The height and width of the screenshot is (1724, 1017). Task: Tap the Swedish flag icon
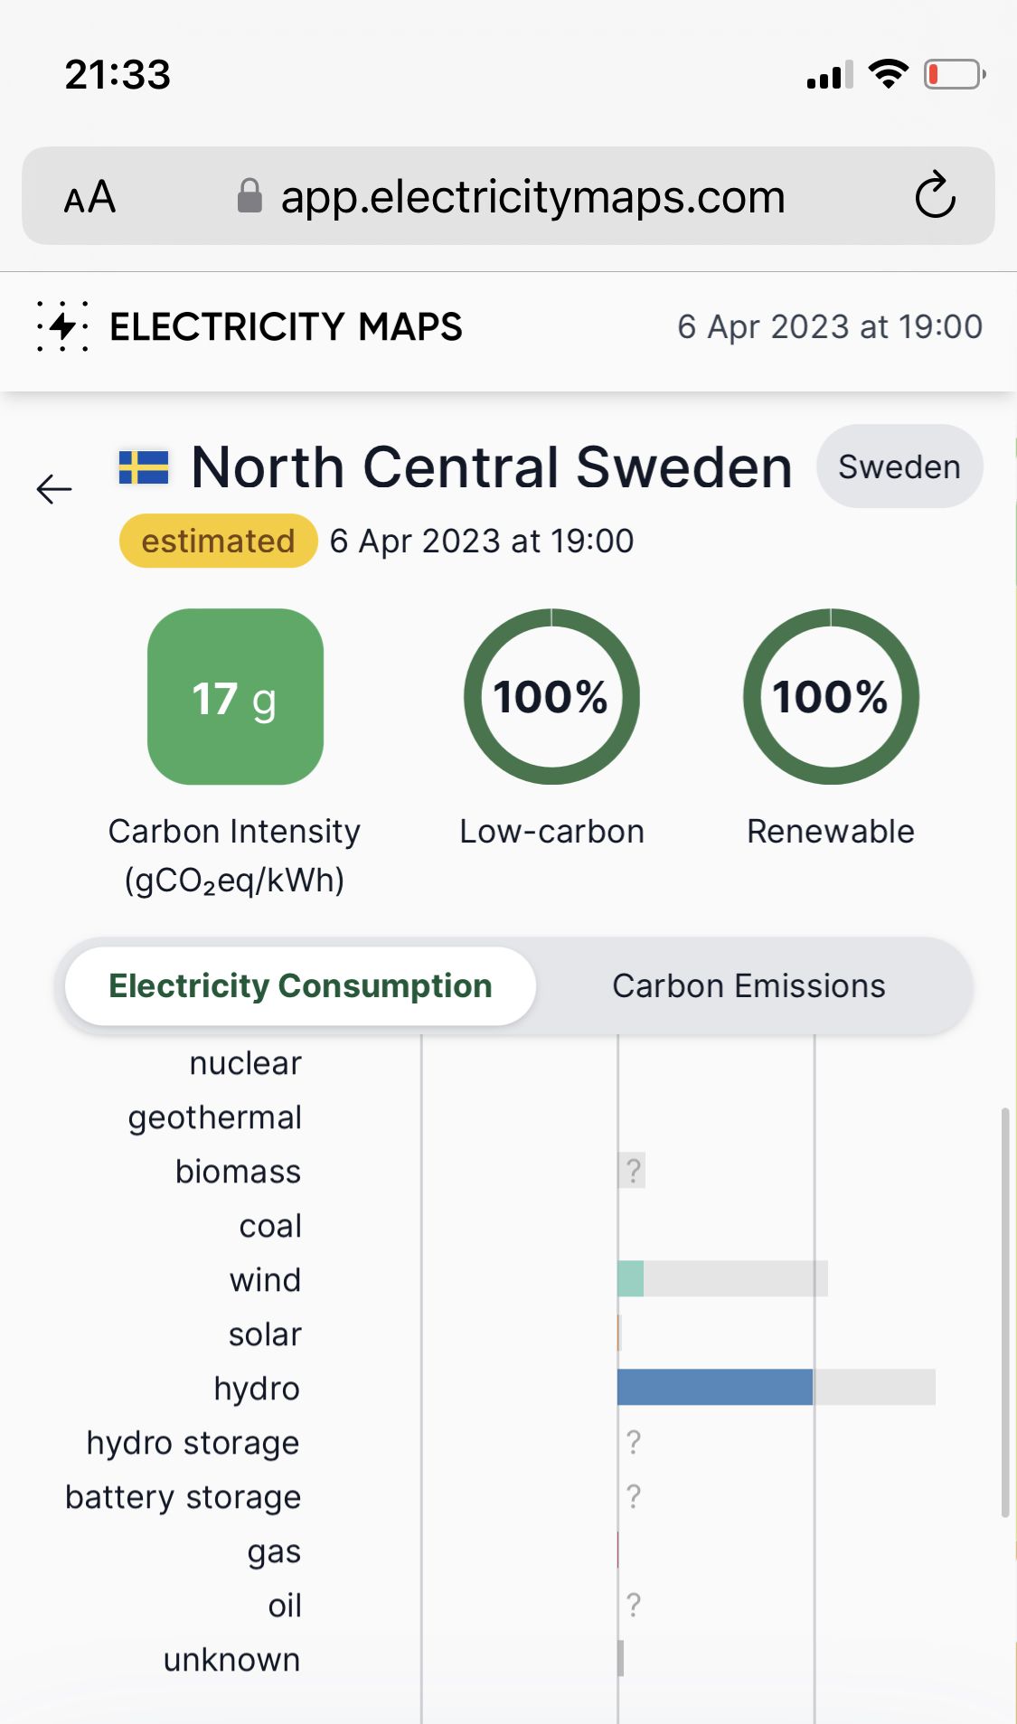144,467
